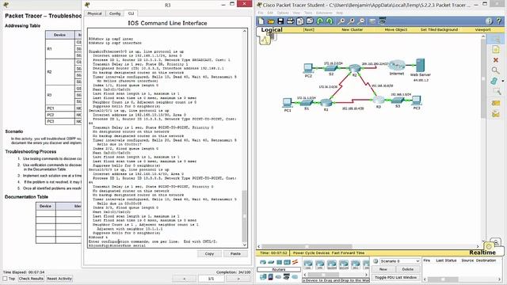This screenshot has height=285, width=507.
Task: Reset zoom with the middle magnifier icon
Action: (351, 21)
